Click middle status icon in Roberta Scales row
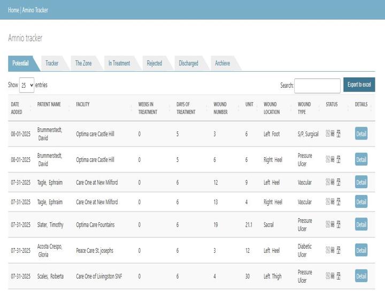 (x=333, y=276)
